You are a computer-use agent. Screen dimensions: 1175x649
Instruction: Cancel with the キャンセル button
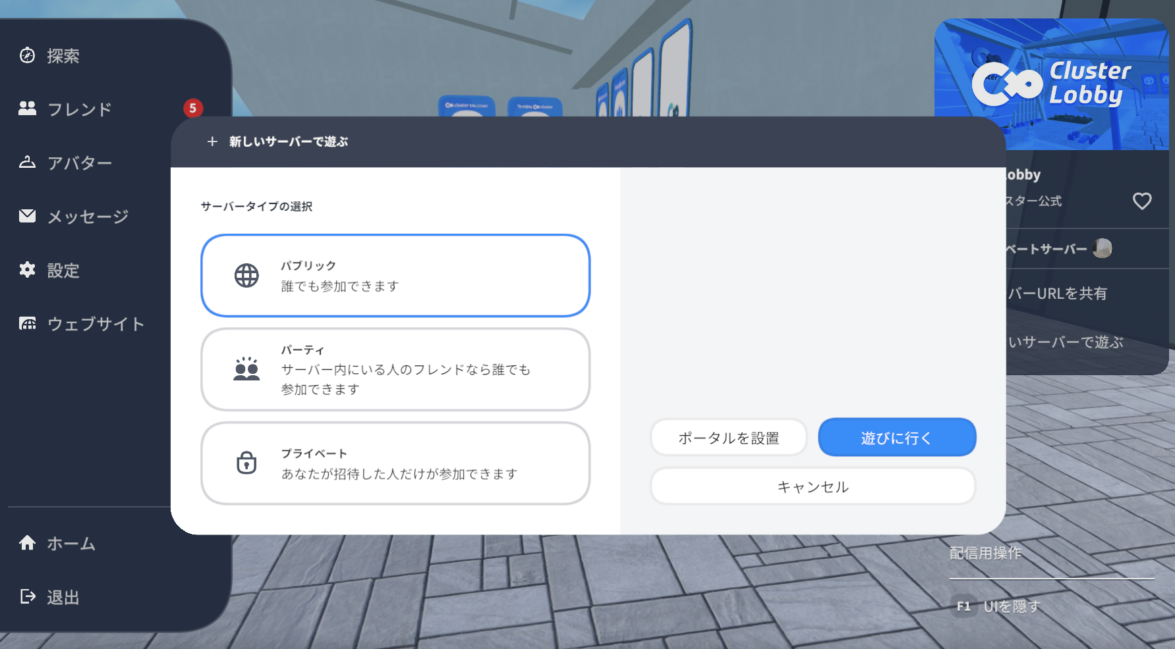[813, 486]
